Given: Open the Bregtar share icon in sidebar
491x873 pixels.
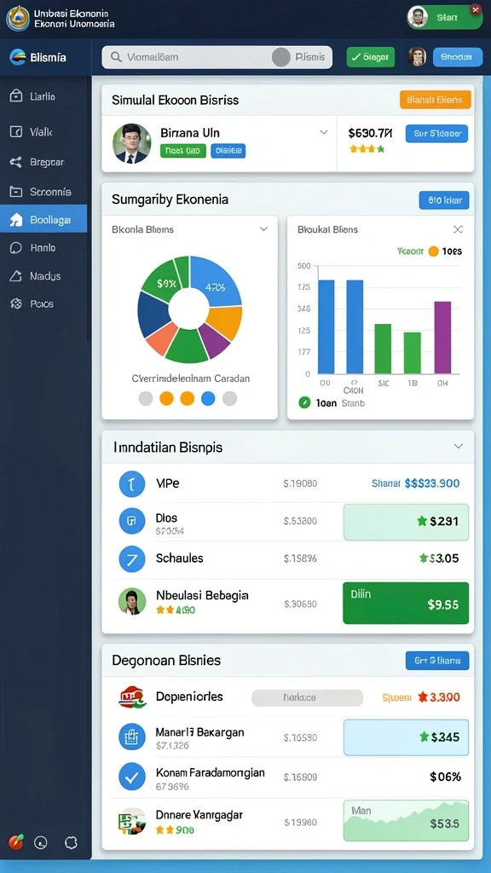Looking at the screenshot, I should tap(16, 162).
